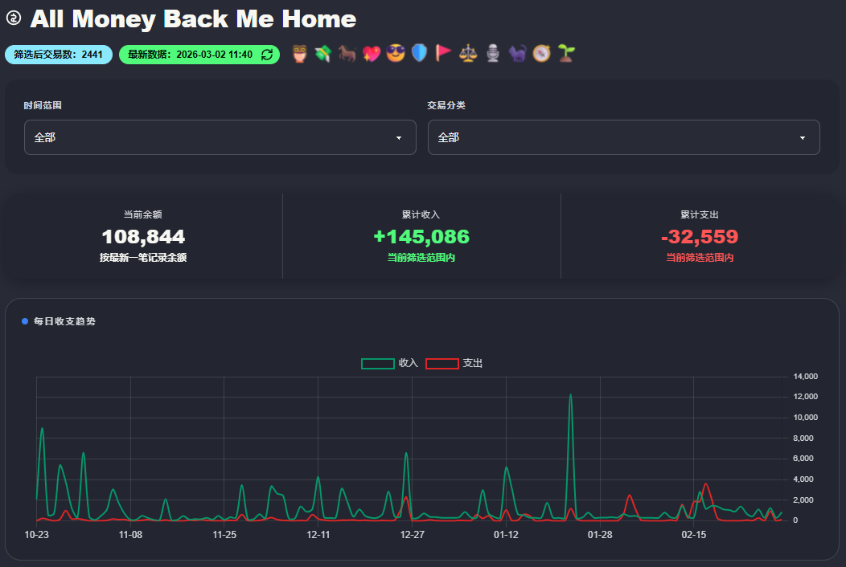Click the red flag emoji icon
The image size is (846, 567).
(443, 54)
